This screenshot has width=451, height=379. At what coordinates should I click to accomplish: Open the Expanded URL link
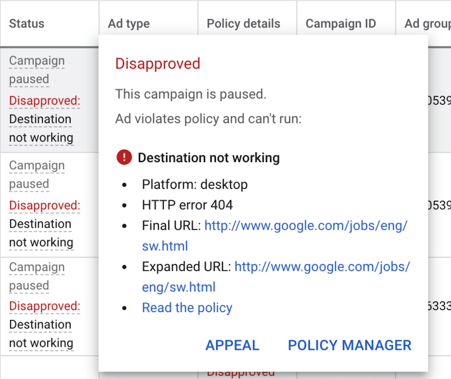[322, 267]
